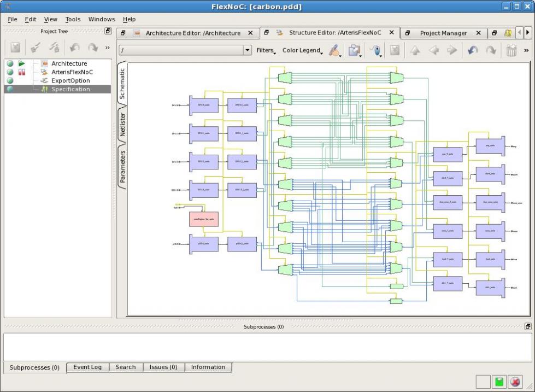Screen dimensions: 535x392
Task: Open the File menu
Action: coord(12,20)
